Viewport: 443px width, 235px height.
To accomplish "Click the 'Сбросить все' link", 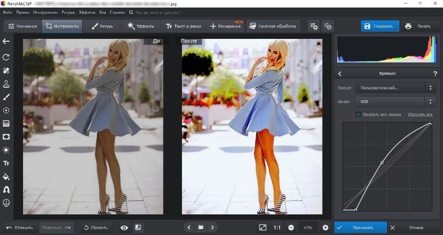I will pyautogui.click(x=420, y=114).
